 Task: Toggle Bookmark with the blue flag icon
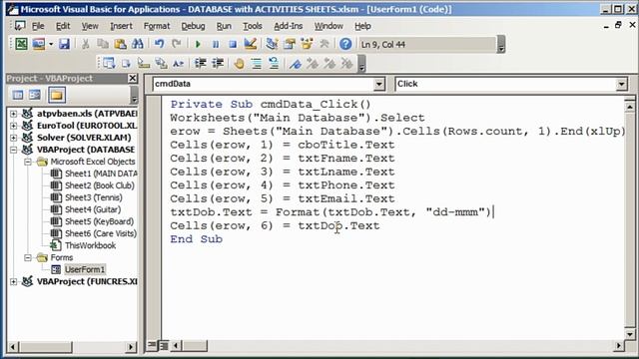[296, 63]
